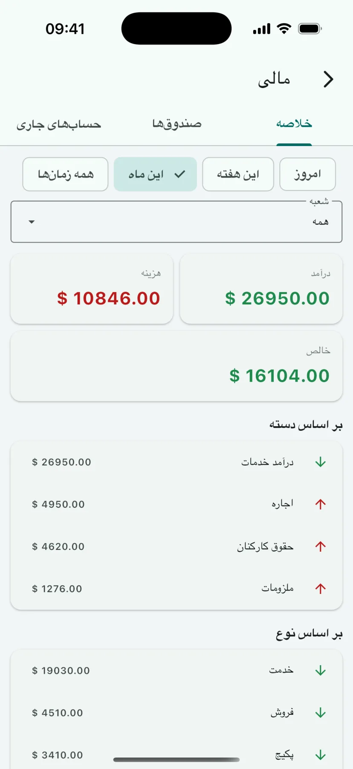Click green down arrow beside پکیج
This screenshot has height=769, width=353.
pos(321,755)
